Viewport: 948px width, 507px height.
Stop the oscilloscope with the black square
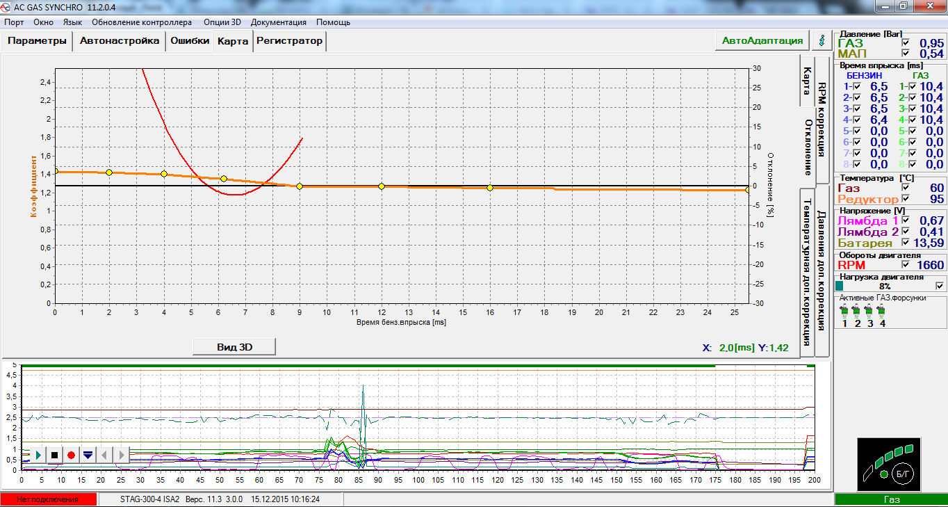click(55, 455)
